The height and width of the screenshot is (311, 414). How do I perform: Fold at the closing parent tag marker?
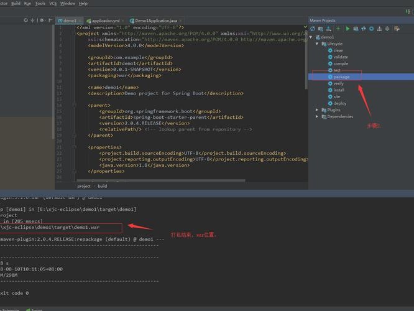(x=75, y=136)
